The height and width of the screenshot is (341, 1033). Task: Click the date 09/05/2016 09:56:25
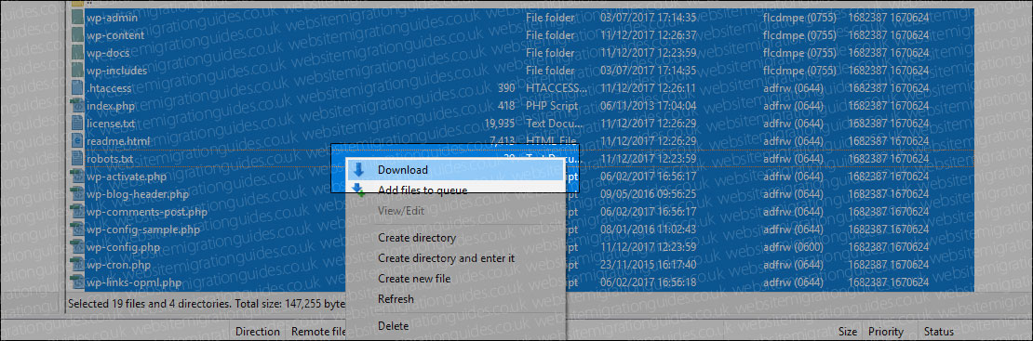(649, 194)
